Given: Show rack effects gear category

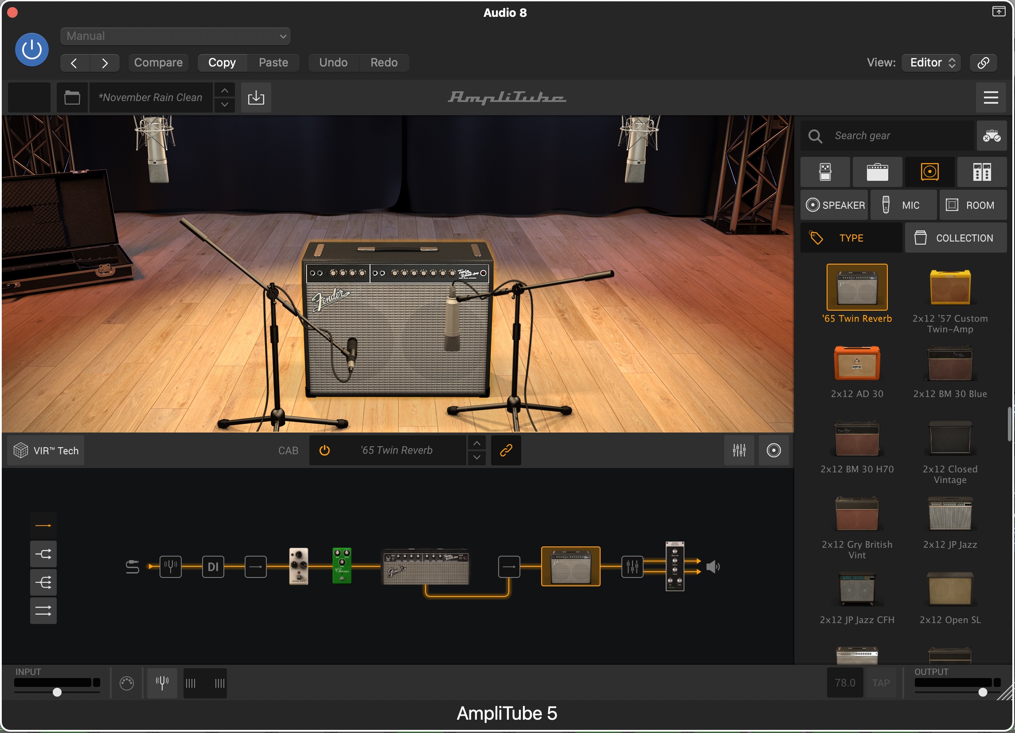Looking at the screenshot, I should (x=982, y=172).
